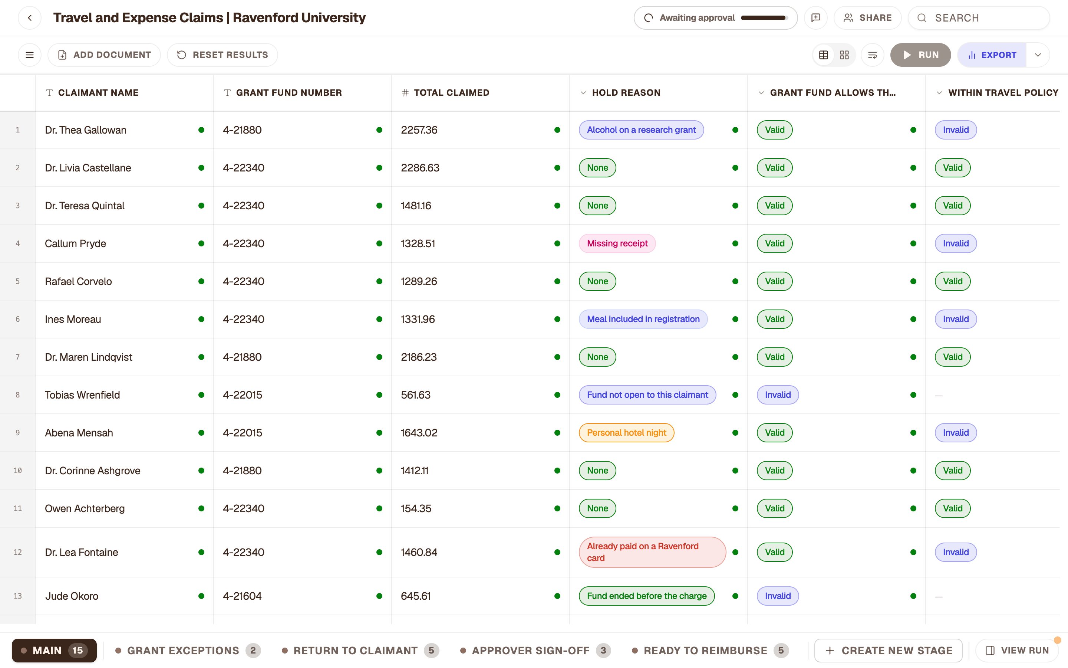This screenshot has width=1068, height=668.
Task: Click the 561.63 total claimed cell
Action: pos(481,395)
